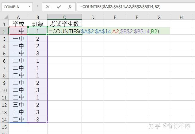The image size is (195, 134).
Task: Click cell B11 containing 1
Action: (38, 97)
